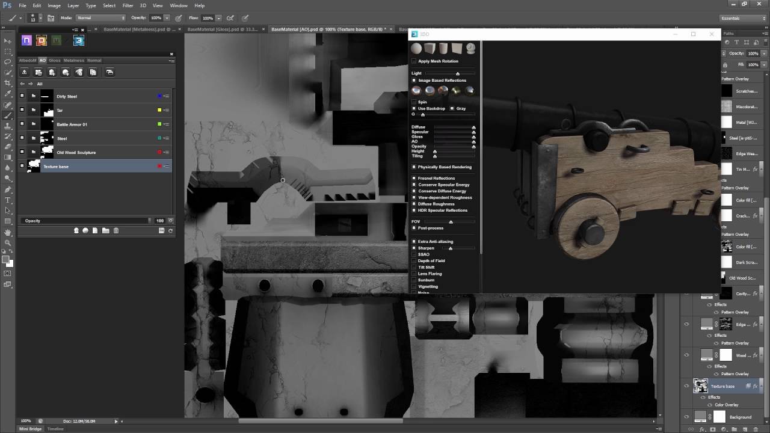Select the Crop tool

tap(8, 83)
